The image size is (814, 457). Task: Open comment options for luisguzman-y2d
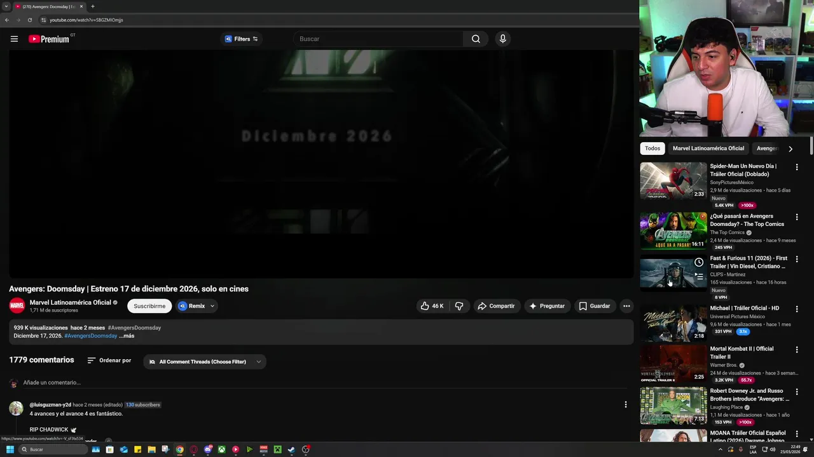pos(626,405)
